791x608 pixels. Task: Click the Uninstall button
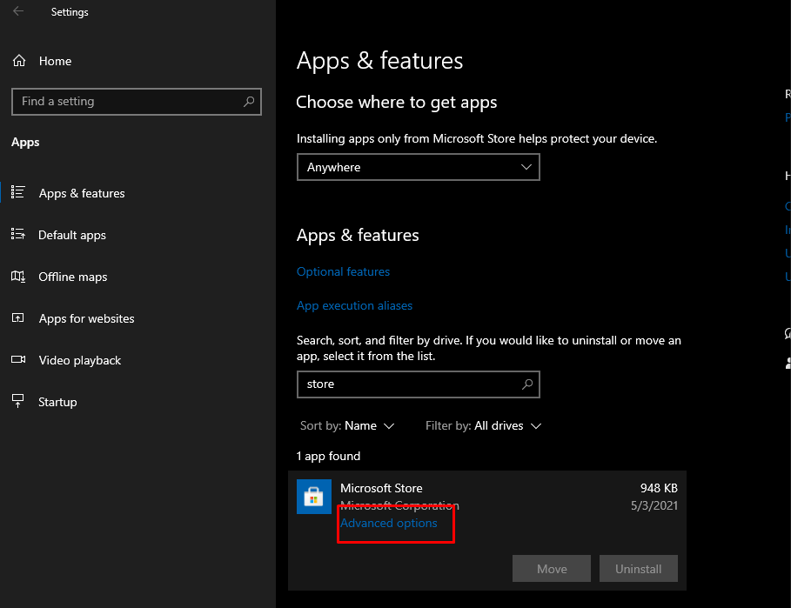638,569
